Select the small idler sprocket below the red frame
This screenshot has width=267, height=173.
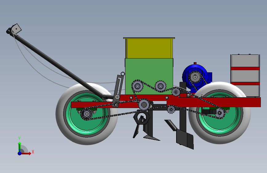171,110
